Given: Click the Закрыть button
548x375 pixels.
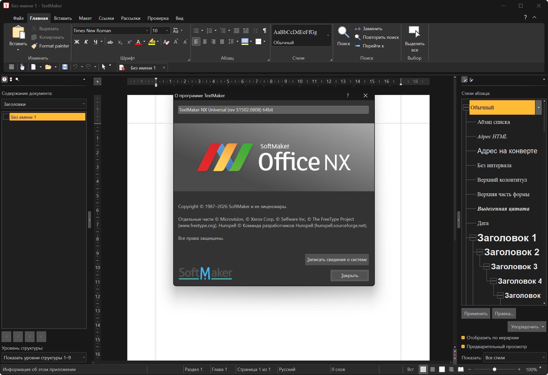Looking at the screenshot, I should [349, 276].
